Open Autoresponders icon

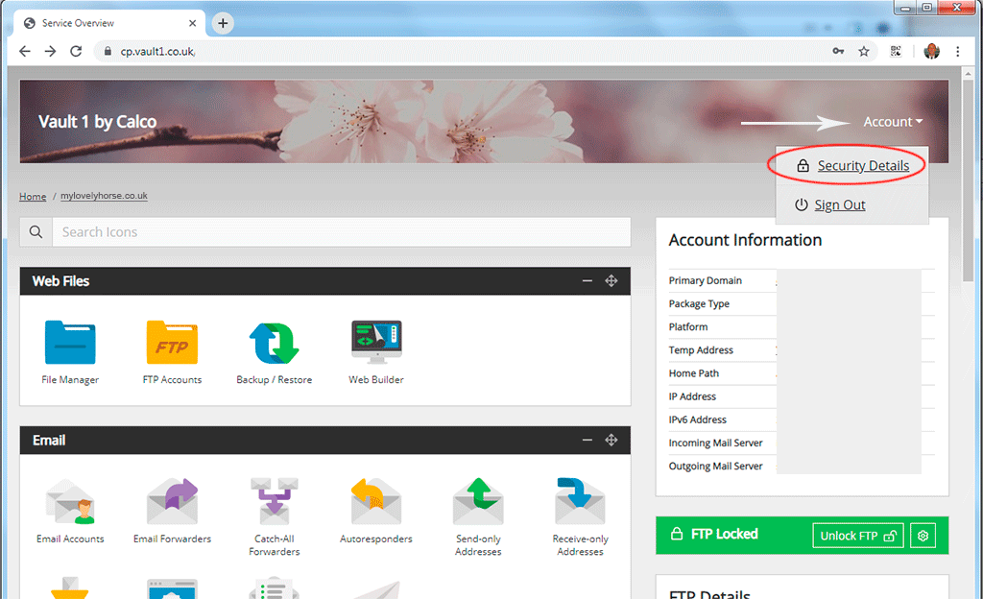tap(376, 502)
